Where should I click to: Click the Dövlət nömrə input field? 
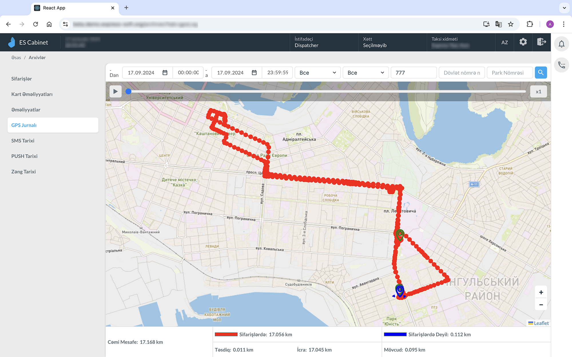click(x=462, y=73)
